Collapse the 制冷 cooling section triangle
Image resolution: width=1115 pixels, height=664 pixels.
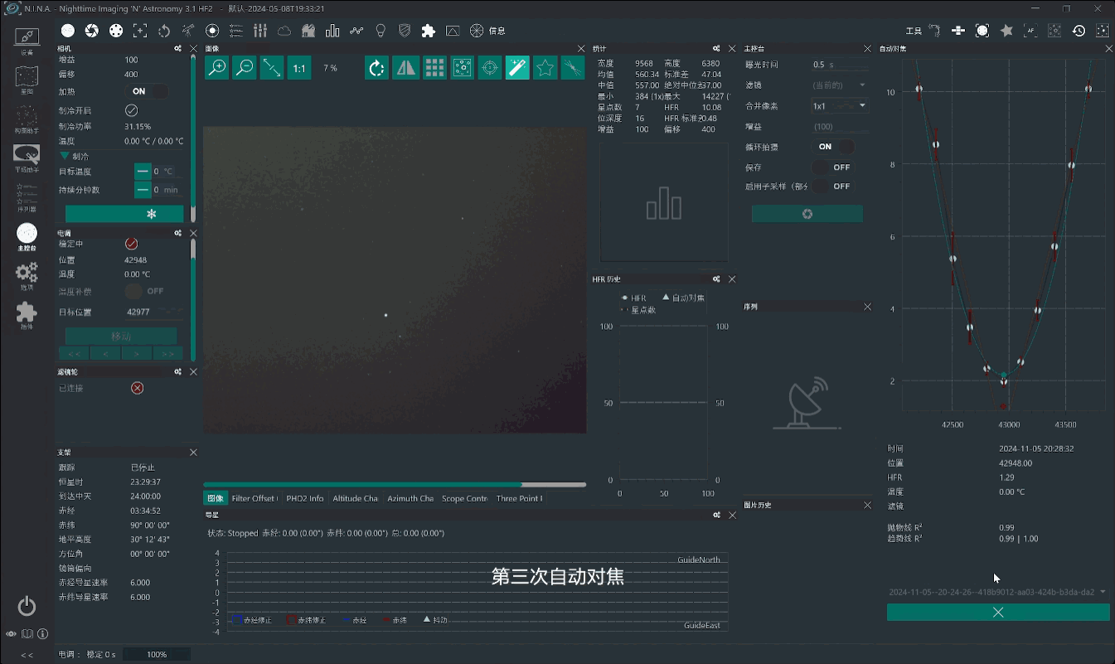[x=64, y=156]
